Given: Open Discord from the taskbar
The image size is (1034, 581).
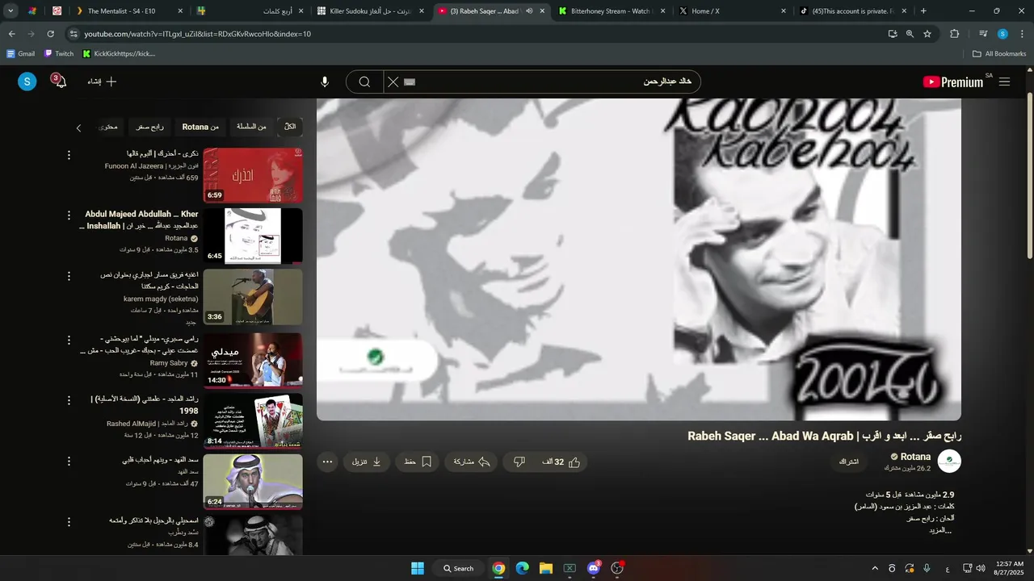Looking at the screenshot, I should (x=594, y=568).
